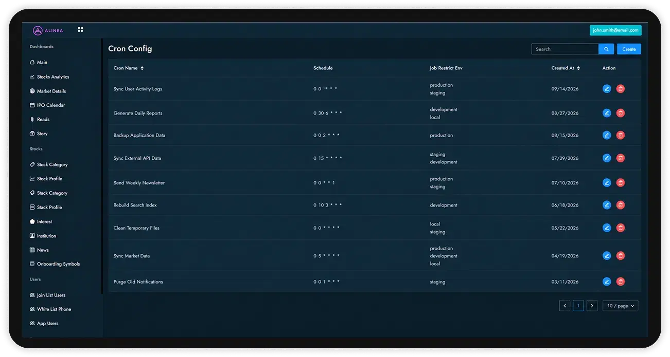Image resolution: width=670 pixels, height=357 pixels.
Task: Delete the Sync External API Data cron
Action: [621, 158]
